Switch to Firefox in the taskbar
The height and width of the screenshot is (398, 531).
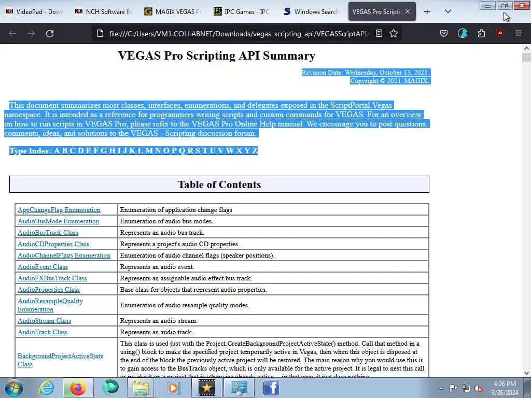point(78,388)
